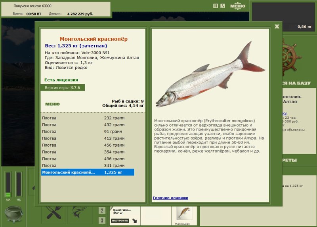Click the Маленькая lure thumbnail
The image size is (317, 227).
click(x=184, y=214)
